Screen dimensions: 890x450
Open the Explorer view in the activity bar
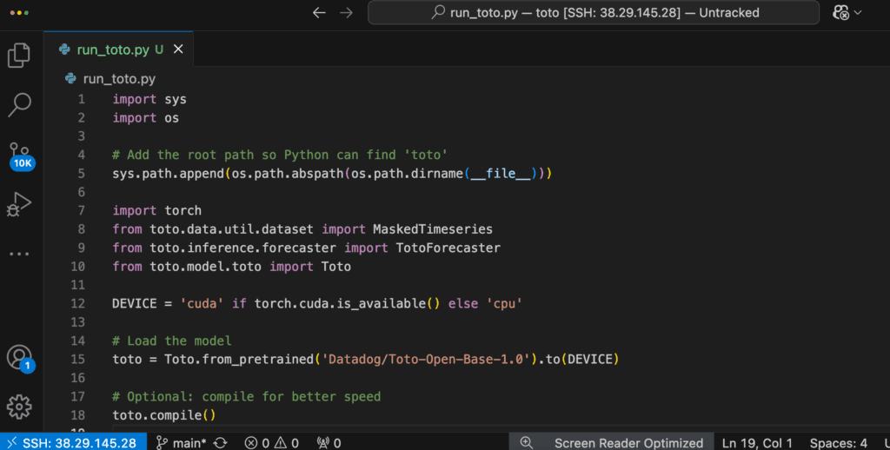coord(19,55)
